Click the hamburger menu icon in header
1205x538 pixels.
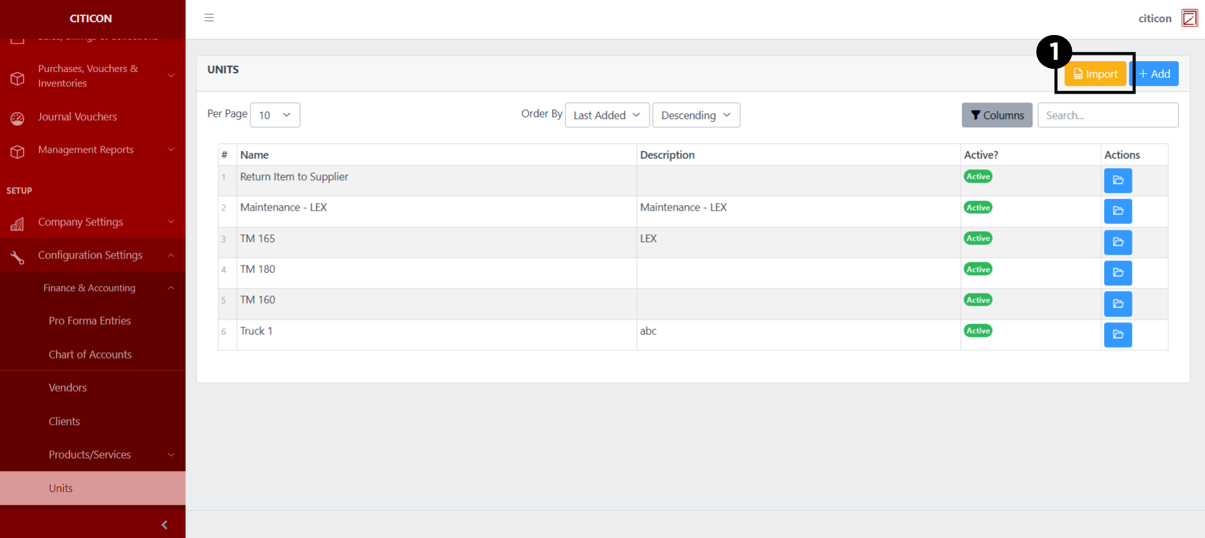[209, 18]
